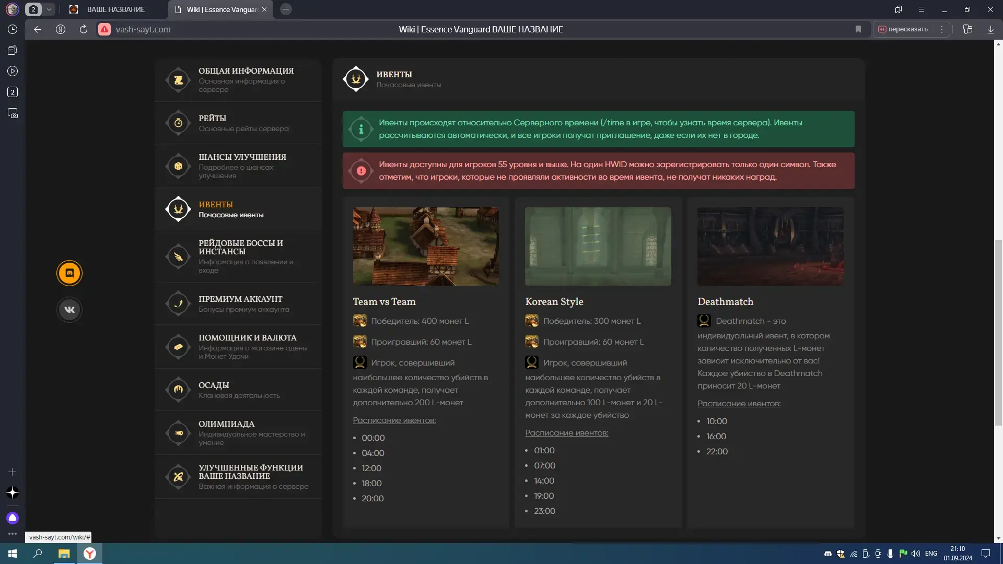1003x564 pixels.
Task: Open ПРЕМИУМ АККАУНТ wiki section
Action: tap(238, 303)
